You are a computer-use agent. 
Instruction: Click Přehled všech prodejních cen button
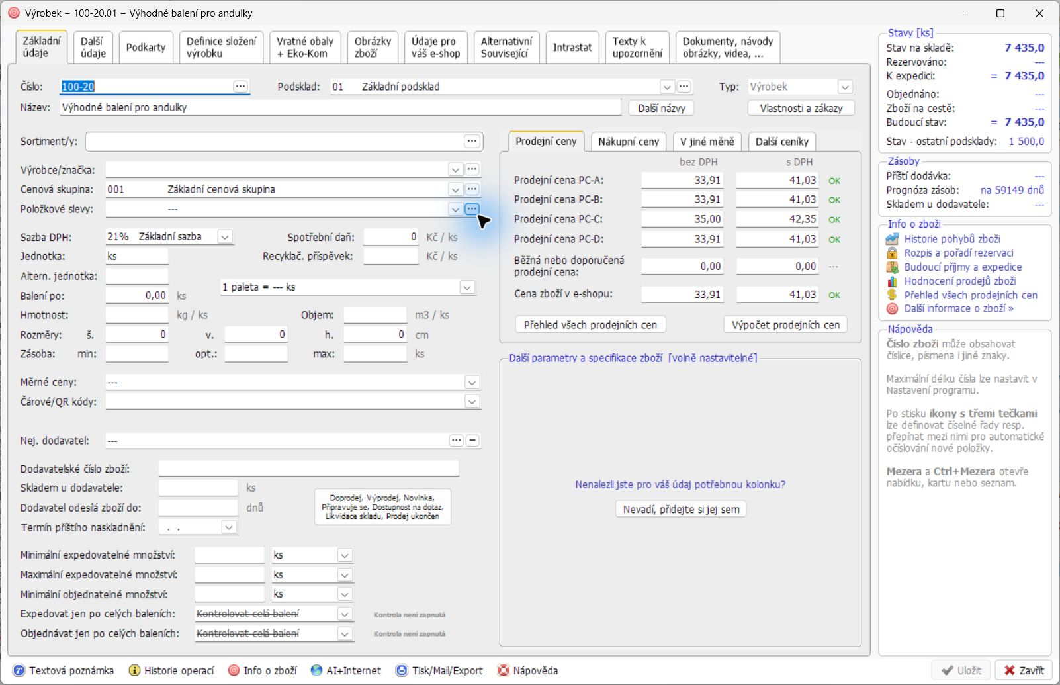591,325
